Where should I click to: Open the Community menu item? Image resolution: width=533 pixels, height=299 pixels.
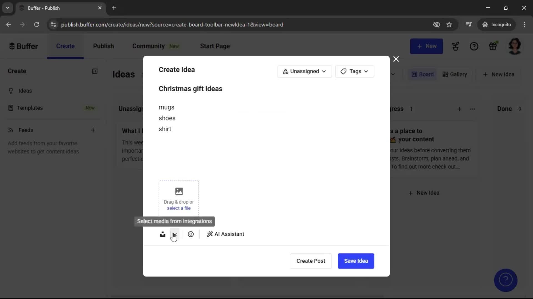(x=148, y=46)
